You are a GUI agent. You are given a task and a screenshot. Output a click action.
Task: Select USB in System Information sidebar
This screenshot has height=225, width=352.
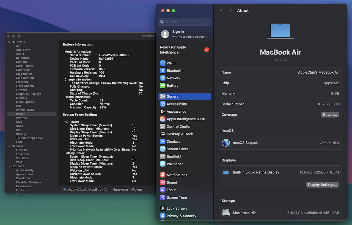coord(19,142)
